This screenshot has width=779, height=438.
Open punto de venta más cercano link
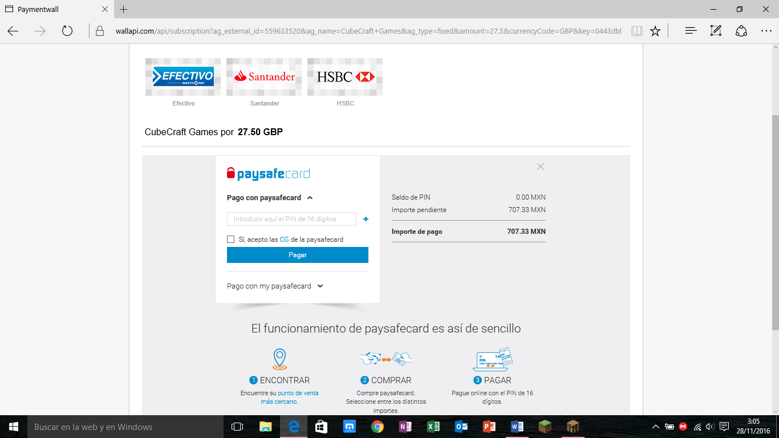[x=289, y=397]
